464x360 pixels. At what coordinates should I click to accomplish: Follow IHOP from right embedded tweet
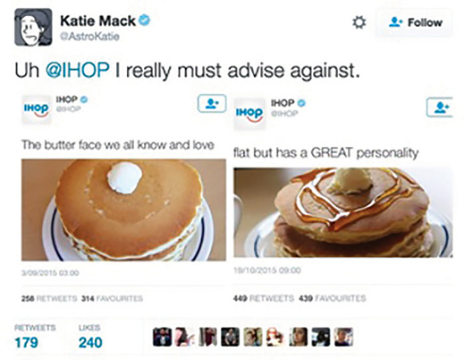[440, 107]
